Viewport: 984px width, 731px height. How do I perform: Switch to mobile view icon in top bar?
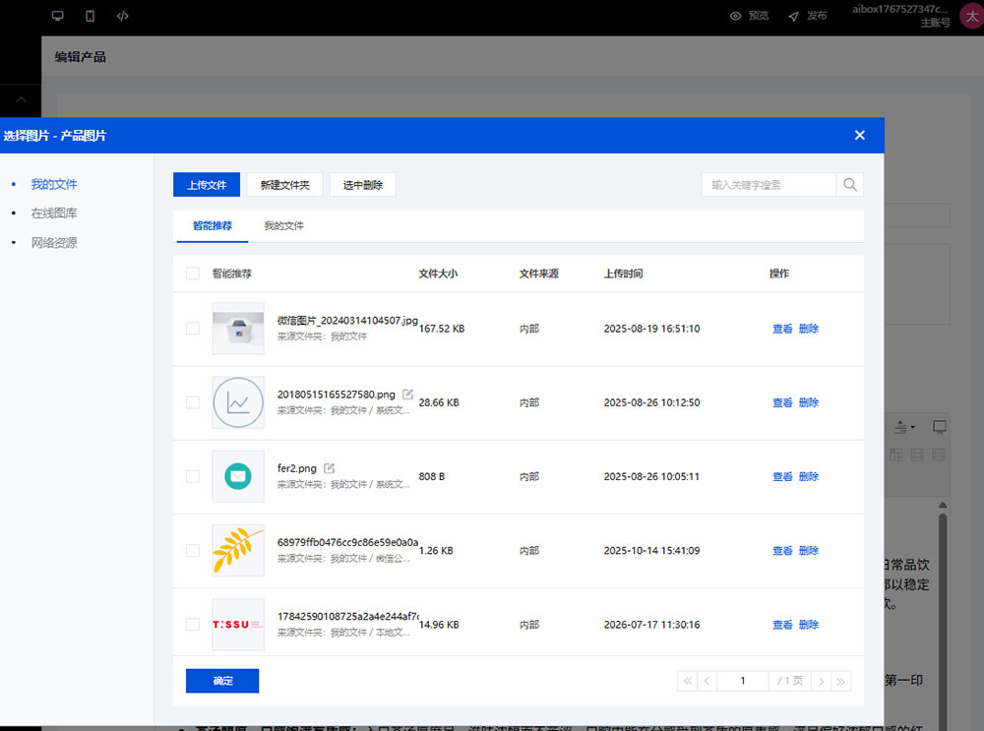(91, 16)
